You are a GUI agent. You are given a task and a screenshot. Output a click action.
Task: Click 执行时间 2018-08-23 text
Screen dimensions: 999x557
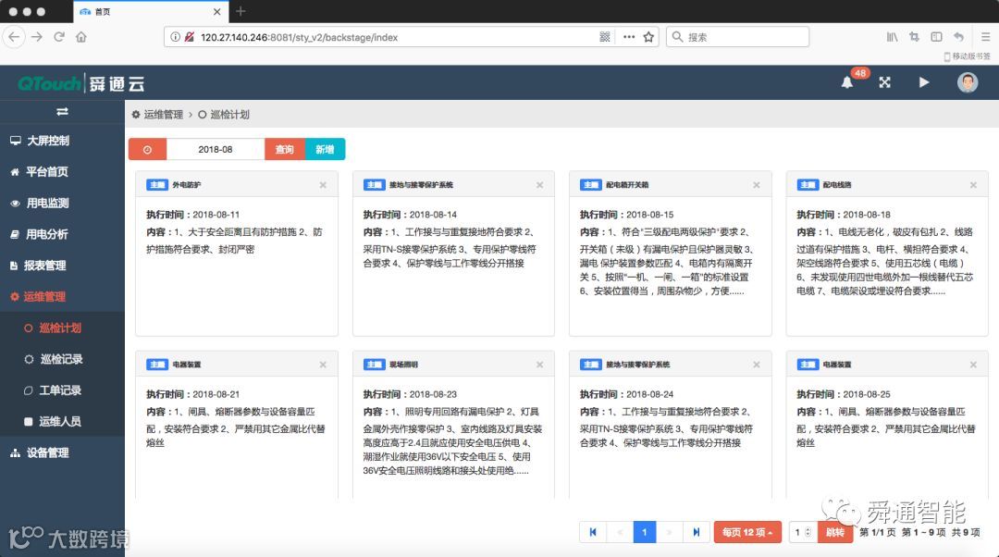(x=410, y=394)
